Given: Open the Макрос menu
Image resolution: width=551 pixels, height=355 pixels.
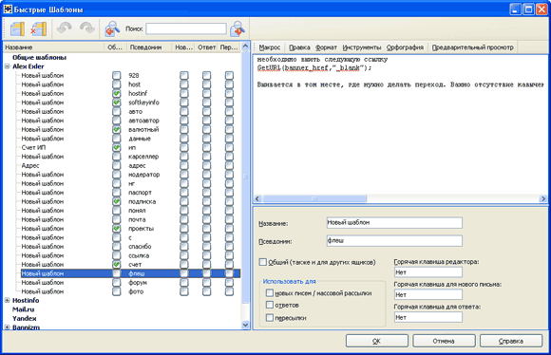Looking at the screenshot, I should click(x=270, y=47).
